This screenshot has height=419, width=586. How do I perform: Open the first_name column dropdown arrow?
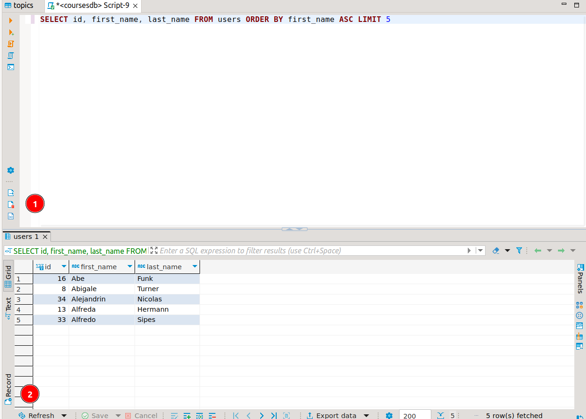(x=129, y=266)
